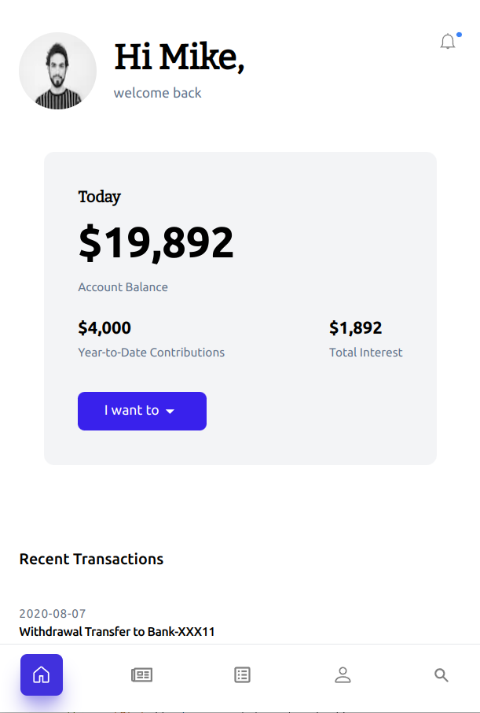480x713 pixels.
Task: Expand the 'I want to' dropdown
Action: point(142,411)
